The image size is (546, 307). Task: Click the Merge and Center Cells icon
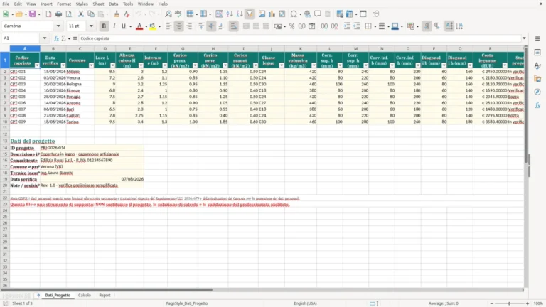pyautogui.click(x=246, y=26)
